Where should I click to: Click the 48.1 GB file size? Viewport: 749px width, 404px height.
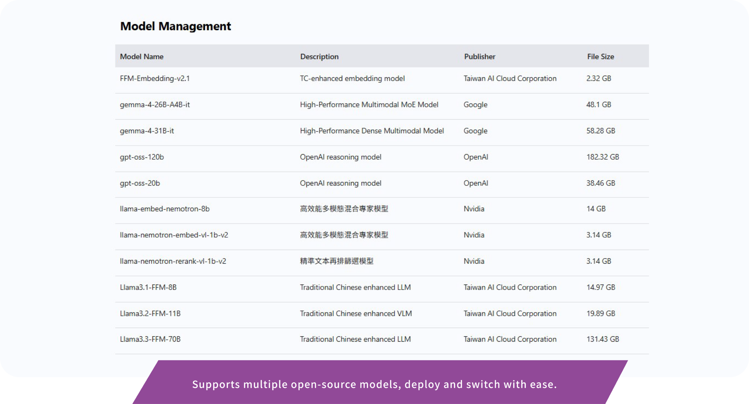599,105
